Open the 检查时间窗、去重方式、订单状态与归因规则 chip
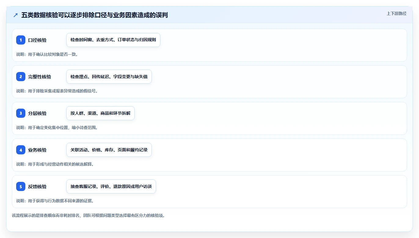Screen dimensions: 419x238 coord(113,40)
